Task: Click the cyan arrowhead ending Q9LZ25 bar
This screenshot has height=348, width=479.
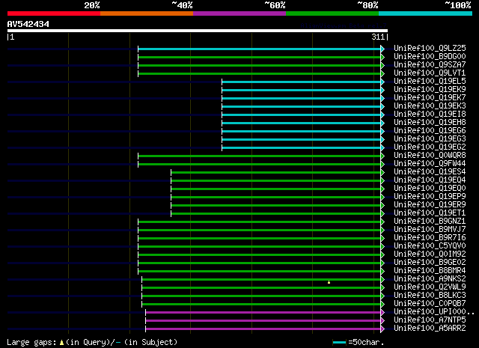Action: click(382, 49)
